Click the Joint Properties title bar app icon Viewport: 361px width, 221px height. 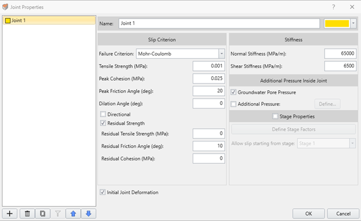5,7
